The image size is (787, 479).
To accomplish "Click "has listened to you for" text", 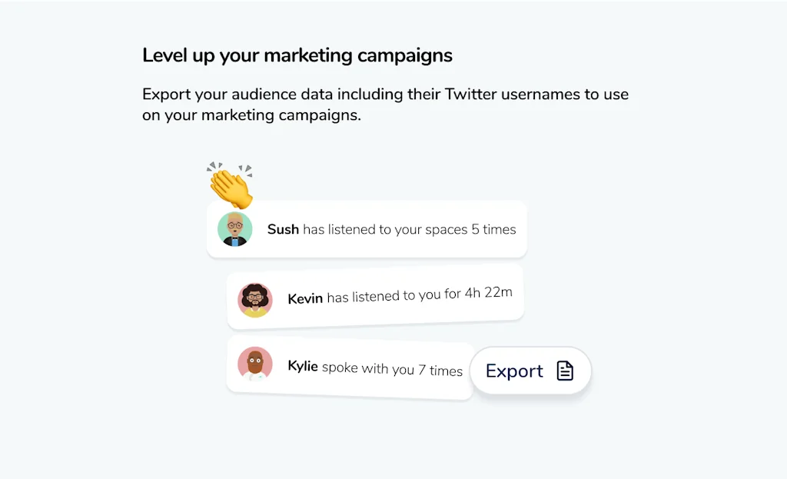I will [x=393, y=296].
